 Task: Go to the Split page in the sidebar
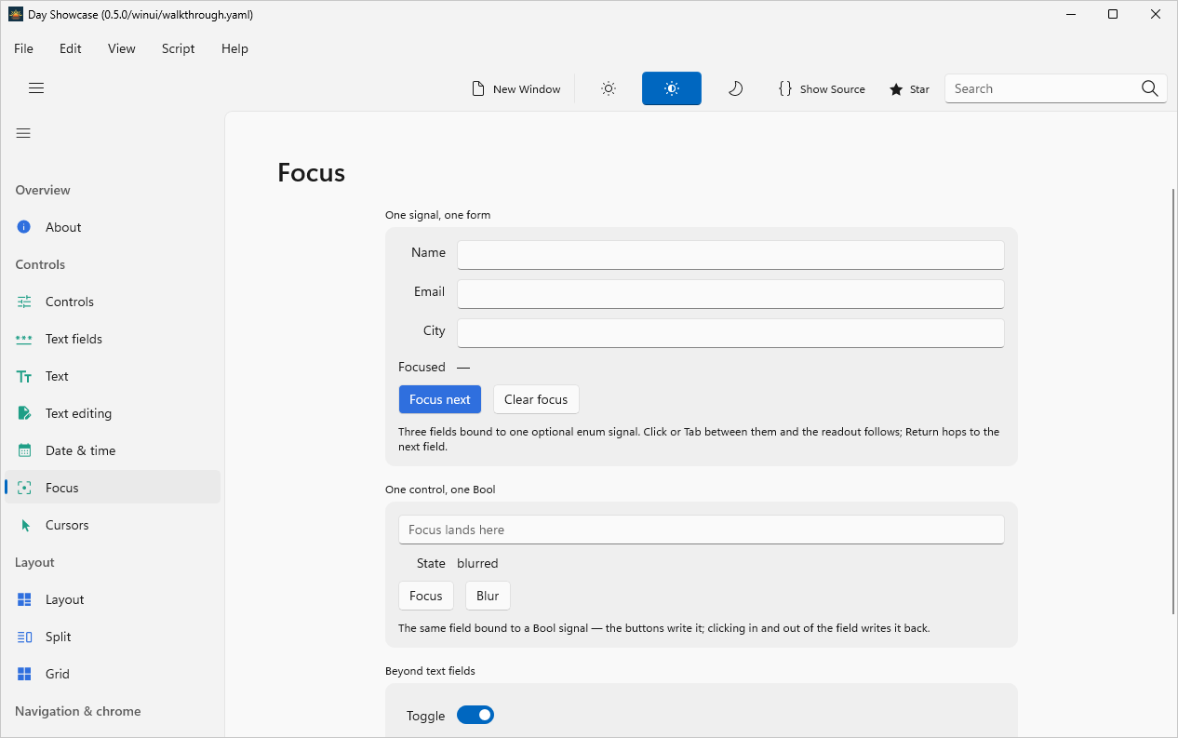[x=113, y=637]
